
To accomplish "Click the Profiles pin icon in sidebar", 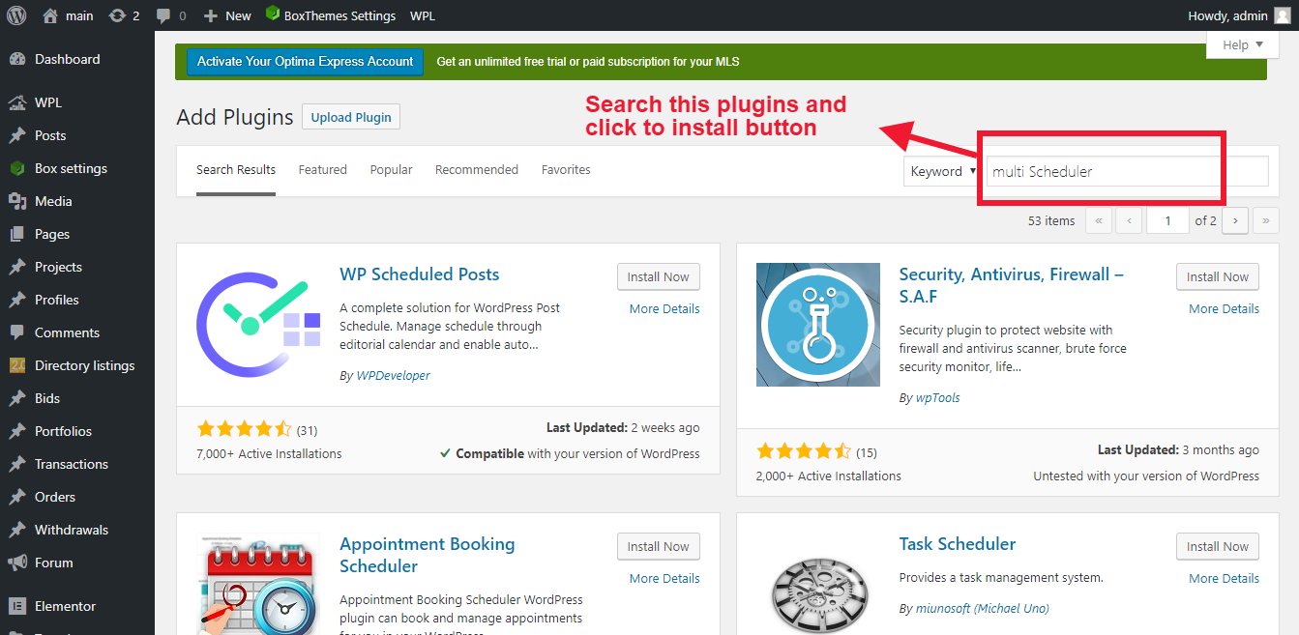I will [16, 300].
